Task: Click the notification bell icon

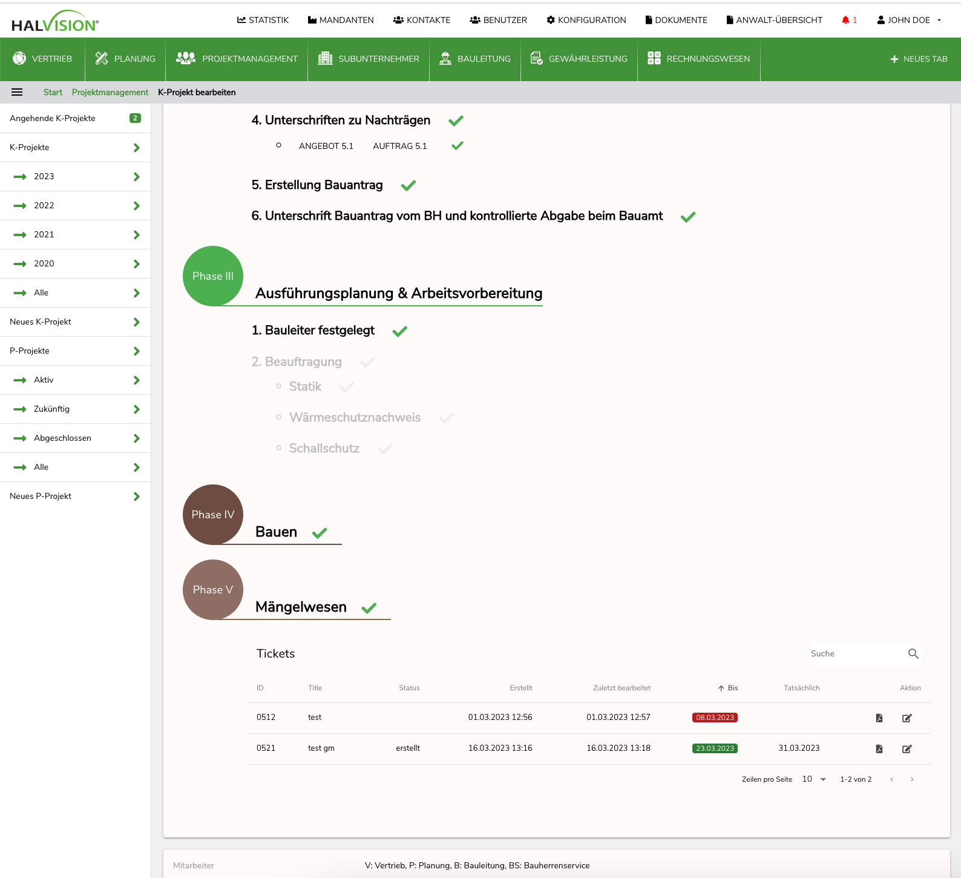Action: [x=845, y=20]
